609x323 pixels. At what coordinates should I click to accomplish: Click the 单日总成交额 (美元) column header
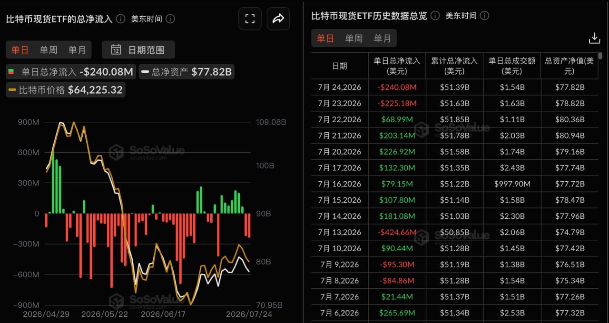point(512,66)
